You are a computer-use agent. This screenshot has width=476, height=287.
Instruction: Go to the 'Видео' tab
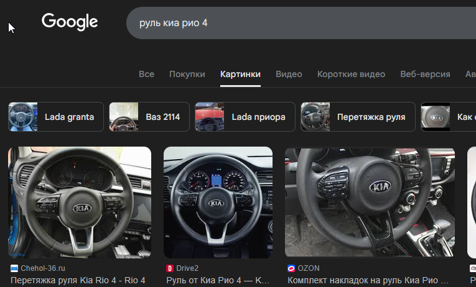point(289,75)
